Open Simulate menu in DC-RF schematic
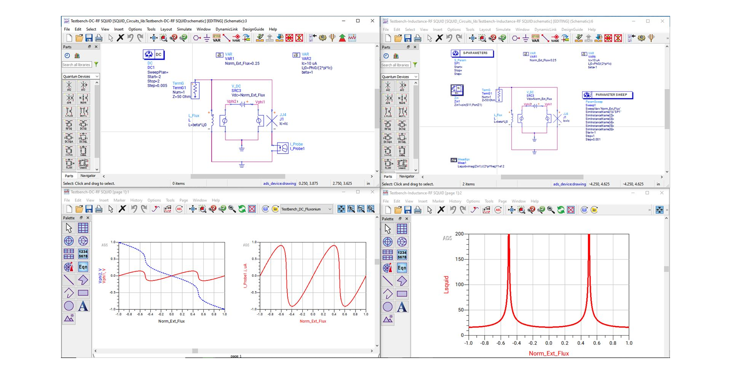This screenshot has height=374, width=731. click(184, 29)
